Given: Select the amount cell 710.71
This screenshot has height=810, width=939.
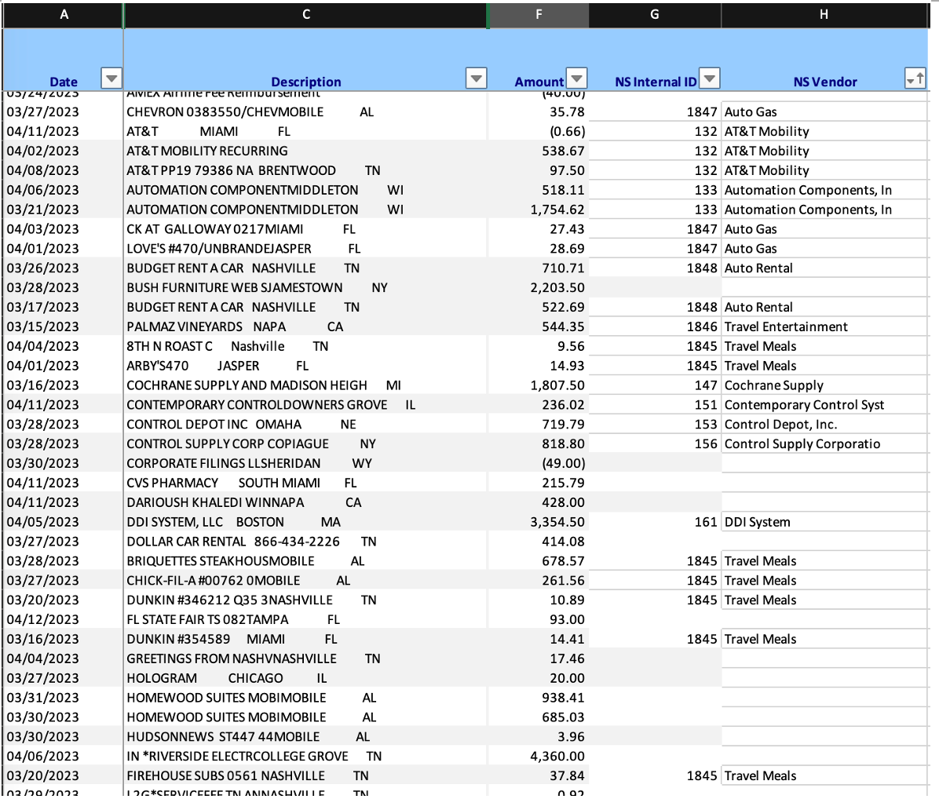Looking at the screenshot, I should point(539,268).
